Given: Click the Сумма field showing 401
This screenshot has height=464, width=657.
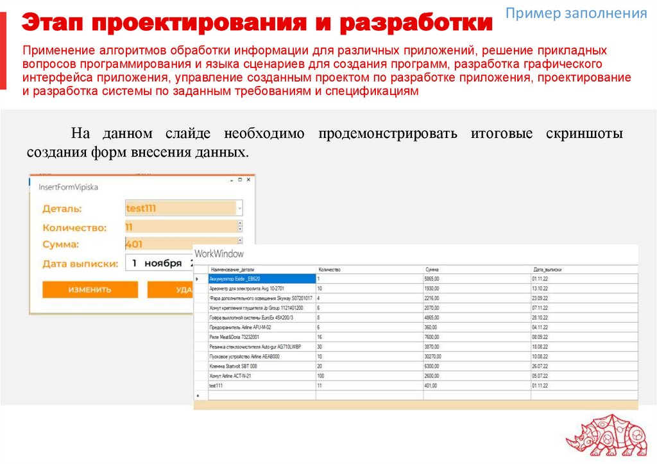Looking at the screenshot, I should 181,243.
